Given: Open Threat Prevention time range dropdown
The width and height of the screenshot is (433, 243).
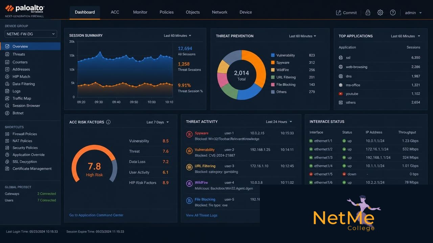Looking at the screenshot, I should coord(303,36).
